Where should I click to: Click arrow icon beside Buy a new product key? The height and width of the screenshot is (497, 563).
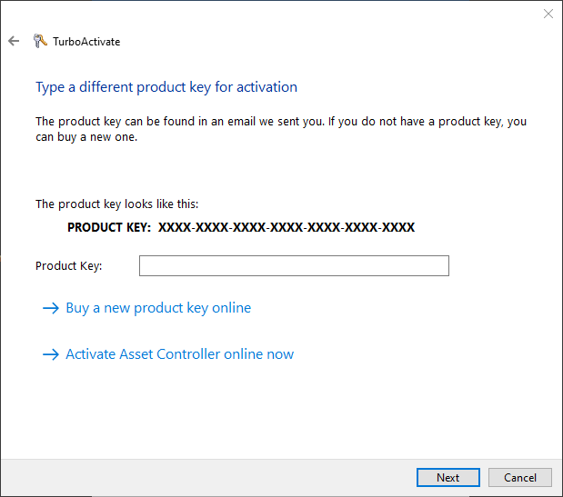(x=51, y=308)
